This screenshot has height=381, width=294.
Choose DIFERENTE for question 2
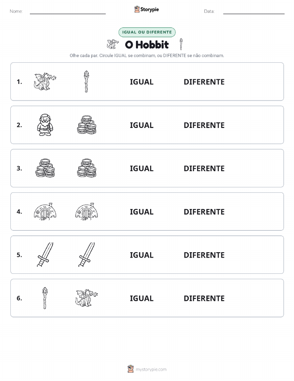pos(204,125)
